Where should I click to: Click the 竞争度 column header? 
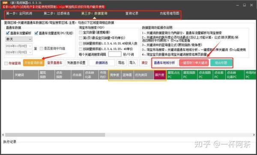(114, 75)
